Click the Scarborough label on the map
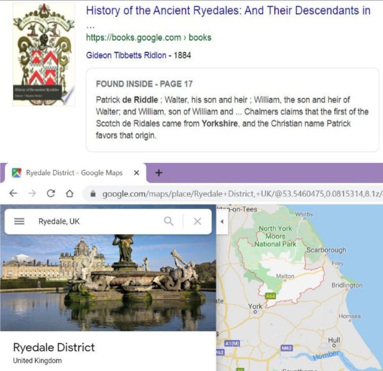383x371 pixels. point(326,250)
